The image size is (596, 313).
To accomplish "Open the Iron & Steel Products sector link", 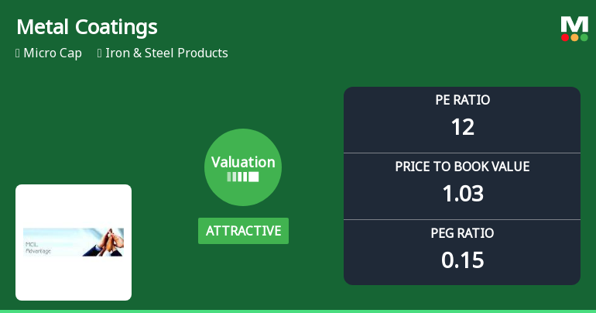I will tap(168, 53).
